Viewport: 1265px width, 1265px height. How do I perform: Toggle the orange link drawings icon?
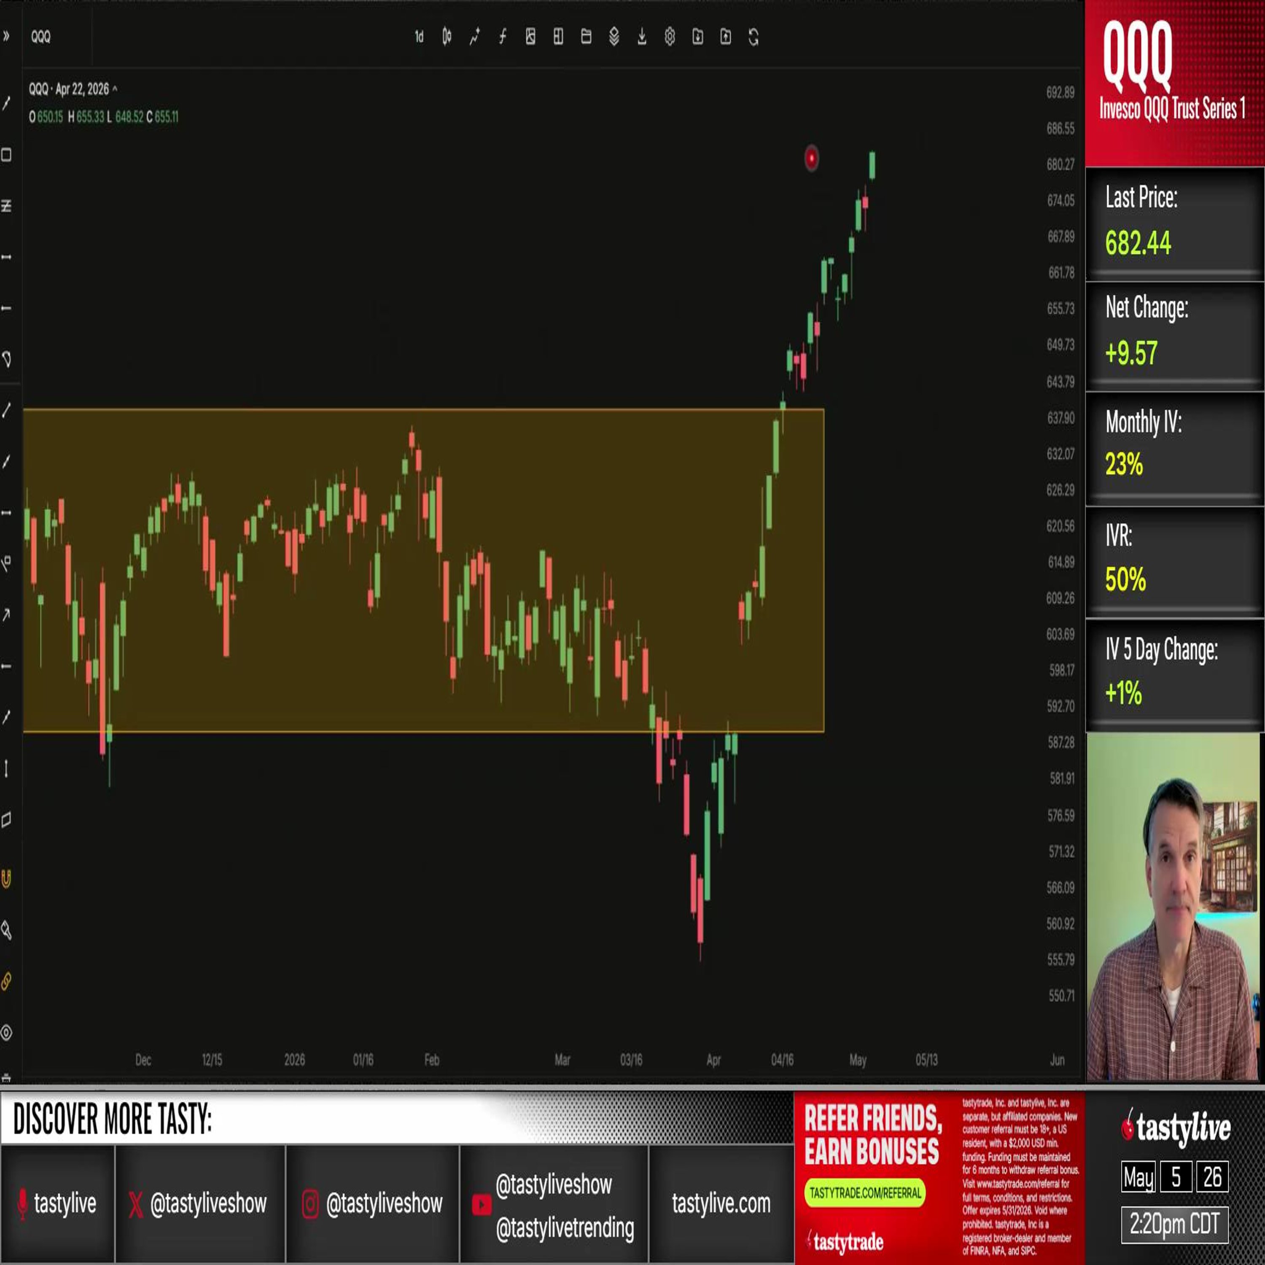pos(7,981)
